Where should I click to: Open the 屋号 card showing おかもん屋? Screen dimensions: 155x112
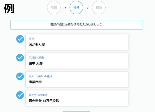[x=77, y=42]
